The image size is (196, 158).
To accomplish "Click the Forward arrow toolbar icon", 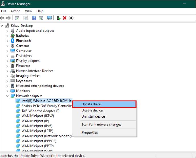I will [x=8, y=18].
